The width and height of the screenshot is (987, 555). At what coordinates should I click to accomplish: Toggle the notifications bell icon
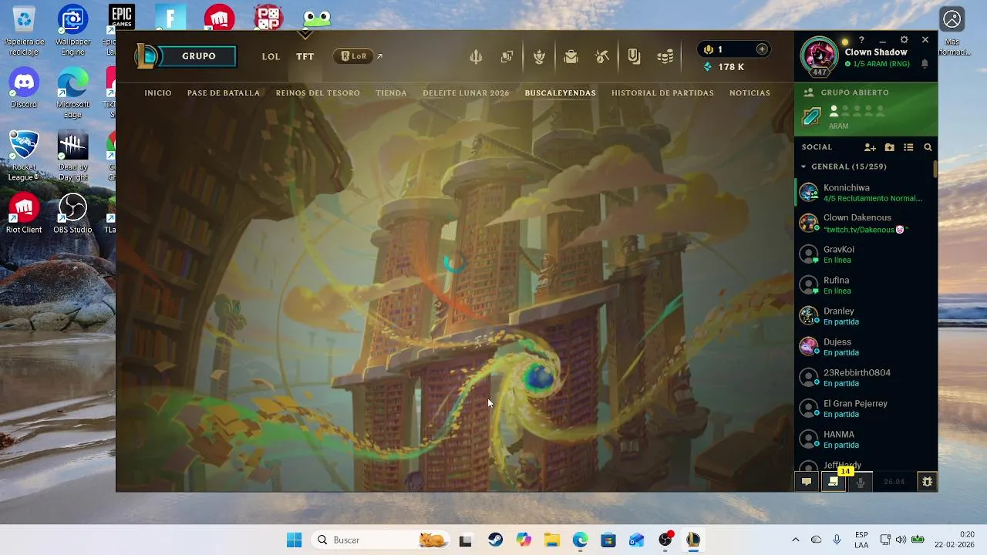[925, 64]
